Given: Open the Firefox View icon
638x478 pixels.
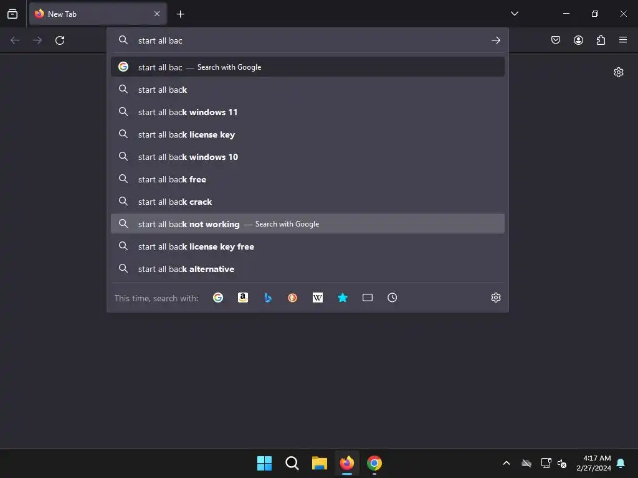Looking at the screenshot, I should (12, 14).
